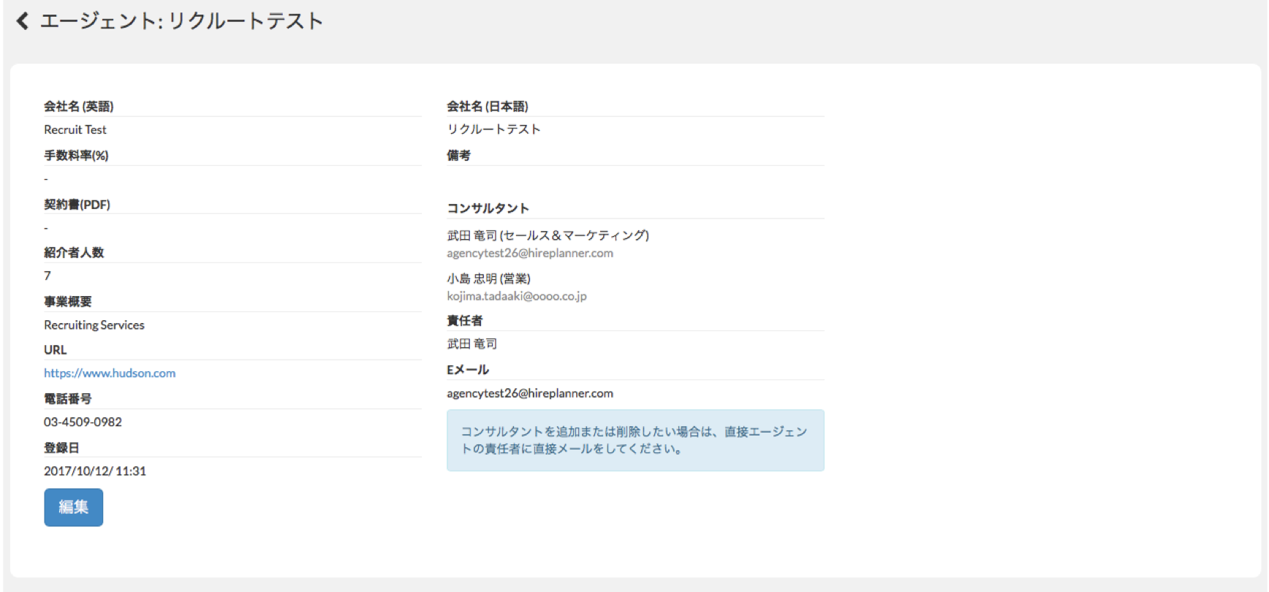Click the page title エージェント: リクルートテスト
The image size is (1269, 592).
tap(181, 21)
